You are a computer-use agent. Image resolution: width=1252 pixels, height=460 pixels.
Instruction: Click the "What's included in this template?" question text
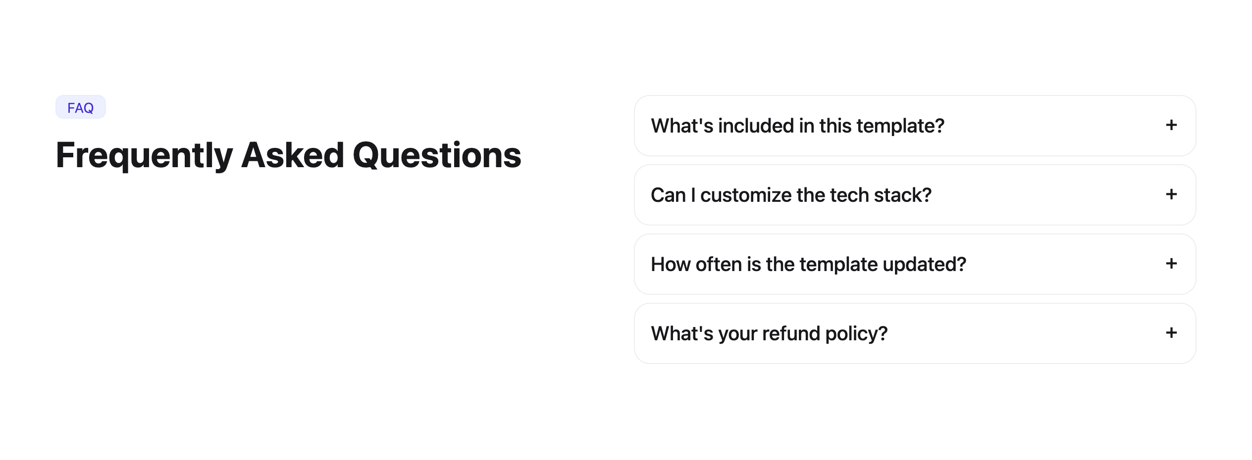[x=797, y=126]
